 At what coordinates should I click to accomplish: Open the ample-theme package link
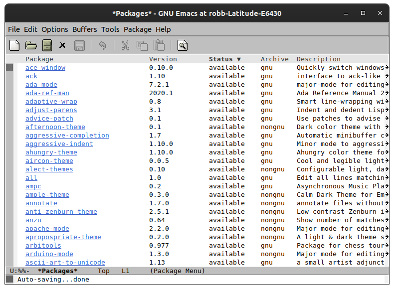click(x=47, y=195)
